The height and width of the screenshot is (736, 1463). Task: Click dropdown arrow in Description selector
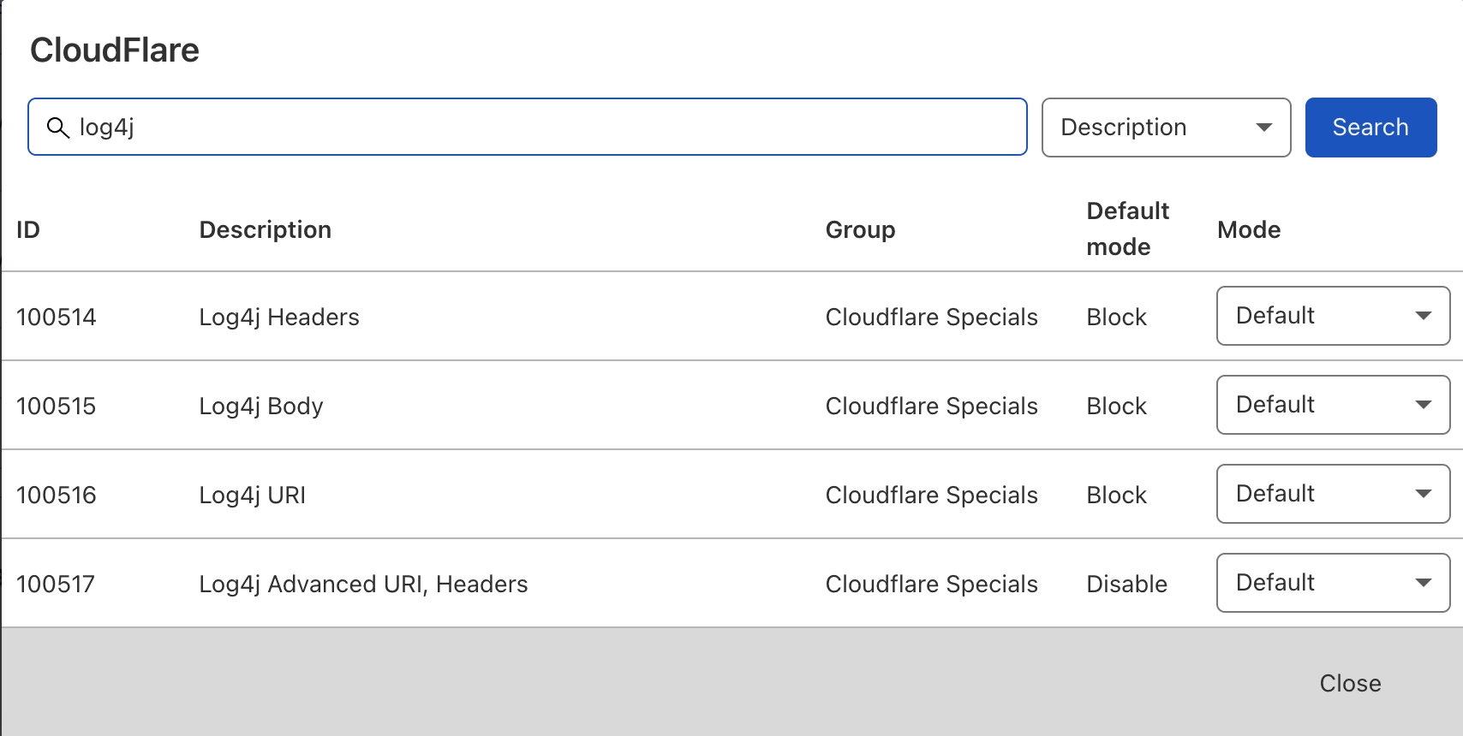click(x=1263, y=128)
